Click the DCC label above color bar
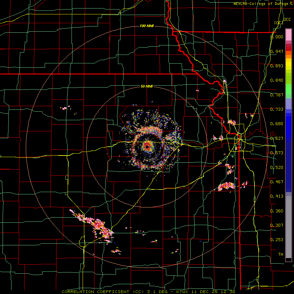The image size is (294, 294). pos(287,20)
